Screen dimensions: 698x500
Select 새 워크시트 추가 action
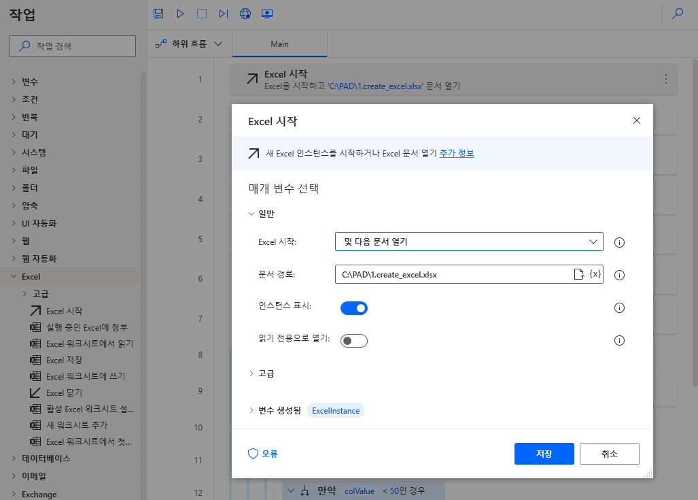(69, 425)
